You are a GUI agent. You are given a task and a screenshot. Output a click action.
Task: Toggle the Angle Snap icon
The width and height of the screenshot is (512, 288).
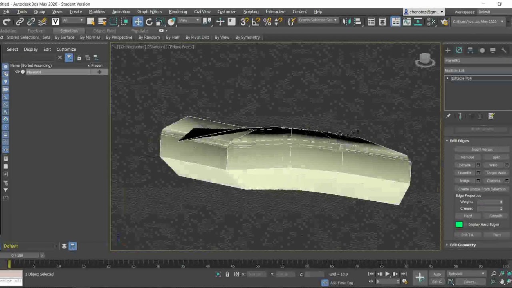point(256,22)
